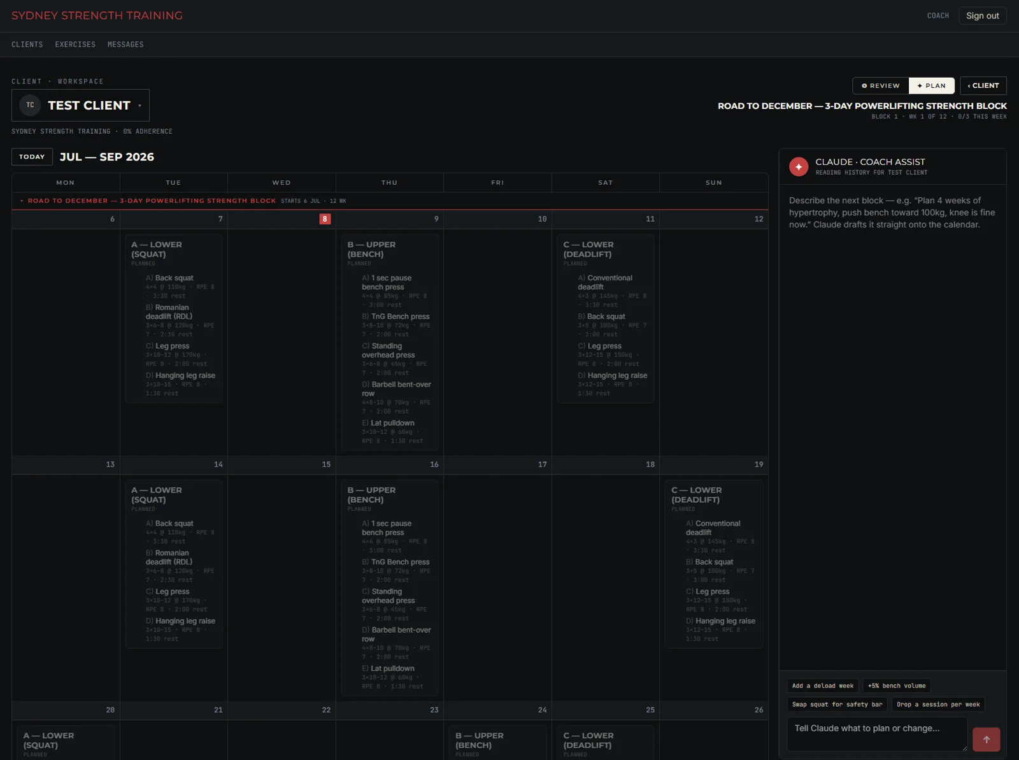Go back to Client view
This screenshot has width=1019, height=760.
click(983, 85)
